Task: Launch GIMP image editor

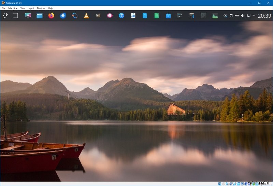Action: coord(98,15)
